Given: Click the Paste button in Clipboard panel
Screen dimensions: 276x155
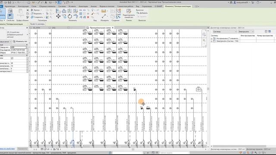Looking at the screenshot, I should pyautogui.click(x=21, y=13).
